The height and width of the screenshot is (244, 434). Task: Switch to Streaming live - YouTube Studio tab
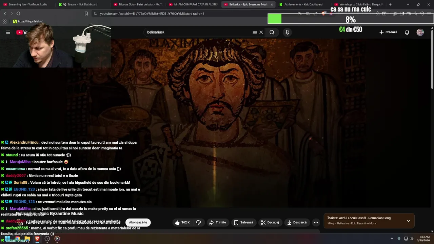tap(28, 4)
